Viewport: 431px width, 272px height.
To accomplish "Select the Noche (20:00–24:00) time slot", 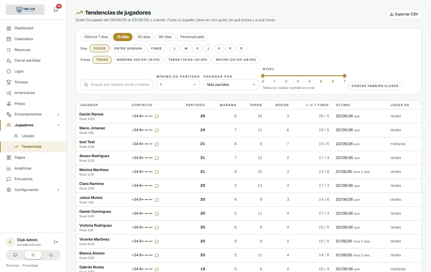I will point(236,60).
